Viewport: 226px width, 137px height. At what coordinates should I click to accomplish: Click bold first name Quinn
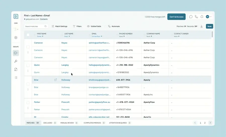[x=37, y=65]
